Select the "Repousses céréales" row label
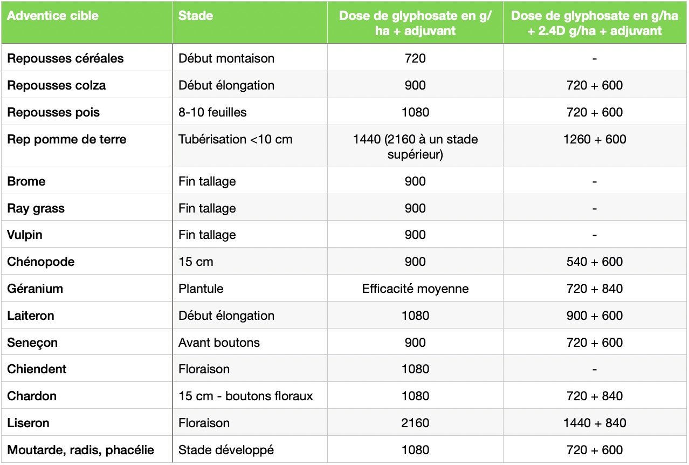This screenshot has width=689, height=465. pos(65,58)
